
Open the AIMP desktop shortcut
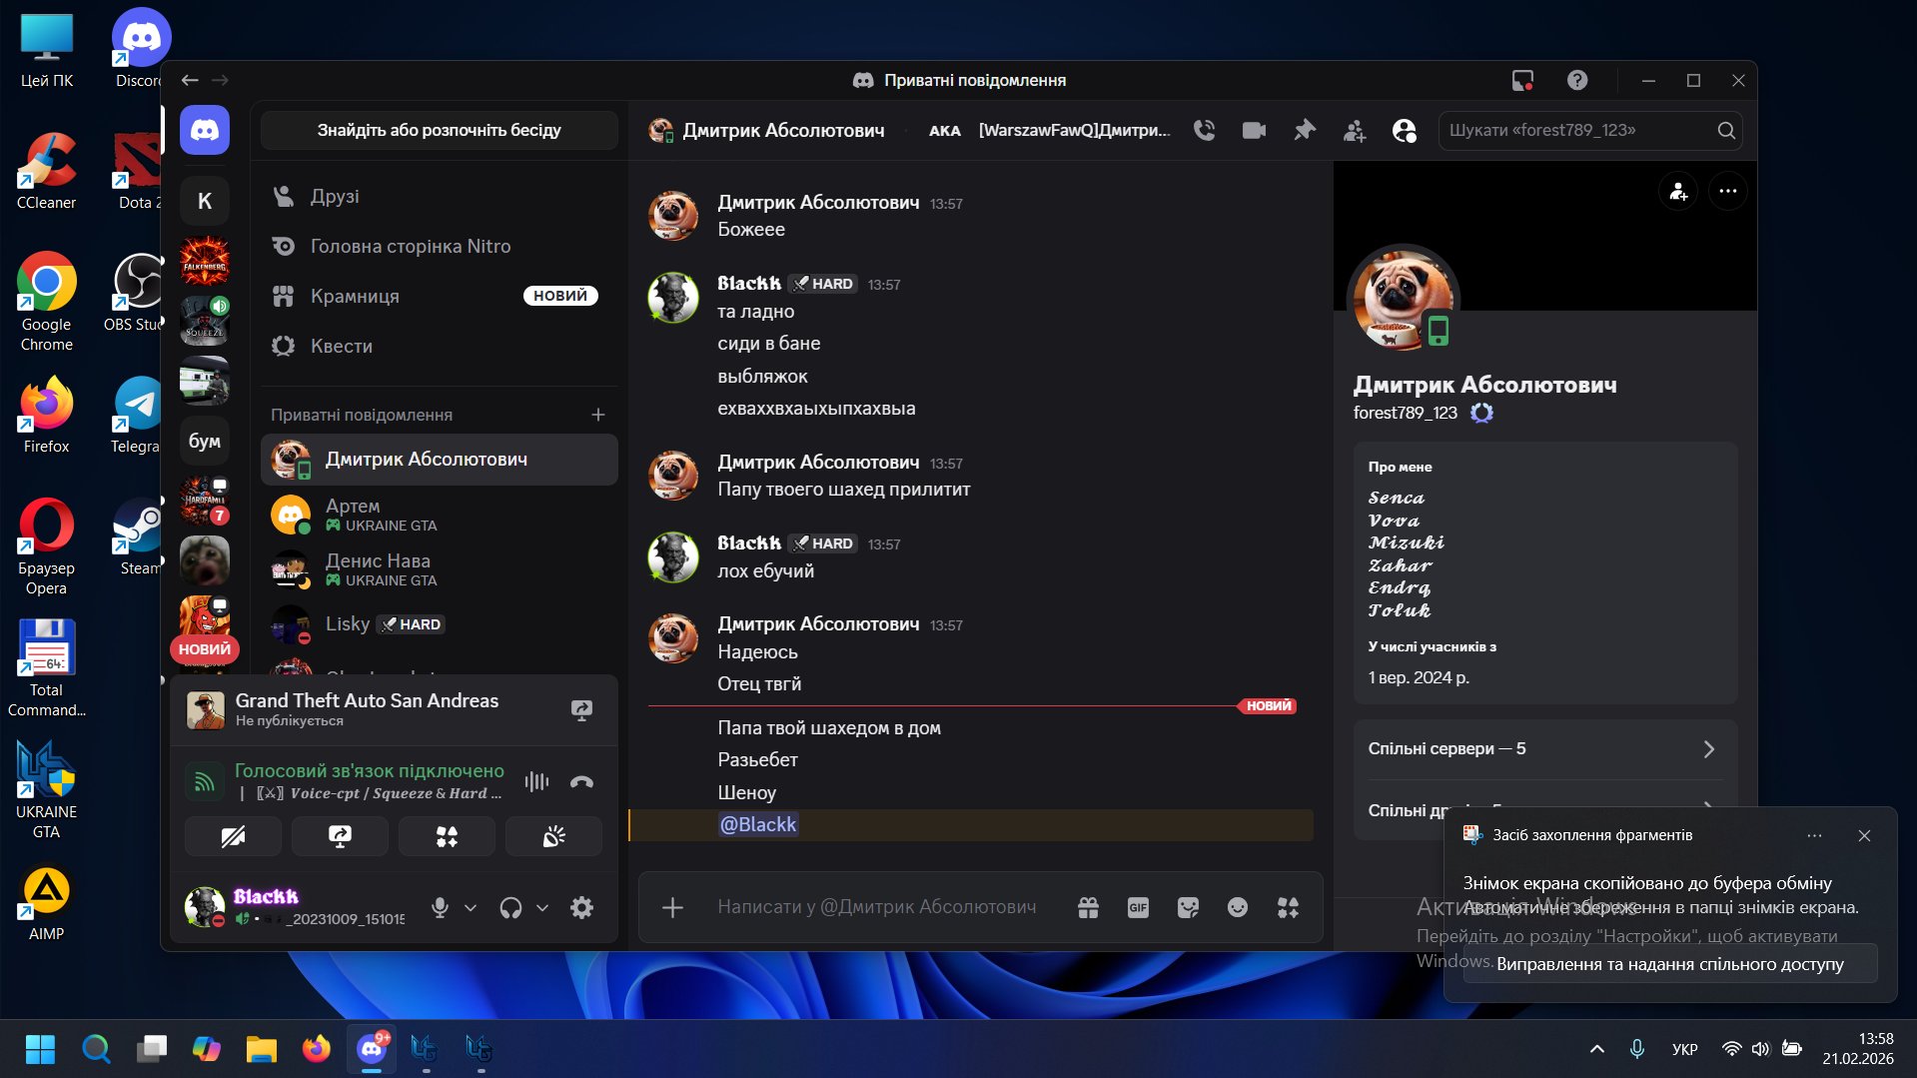tap(46, 904)
